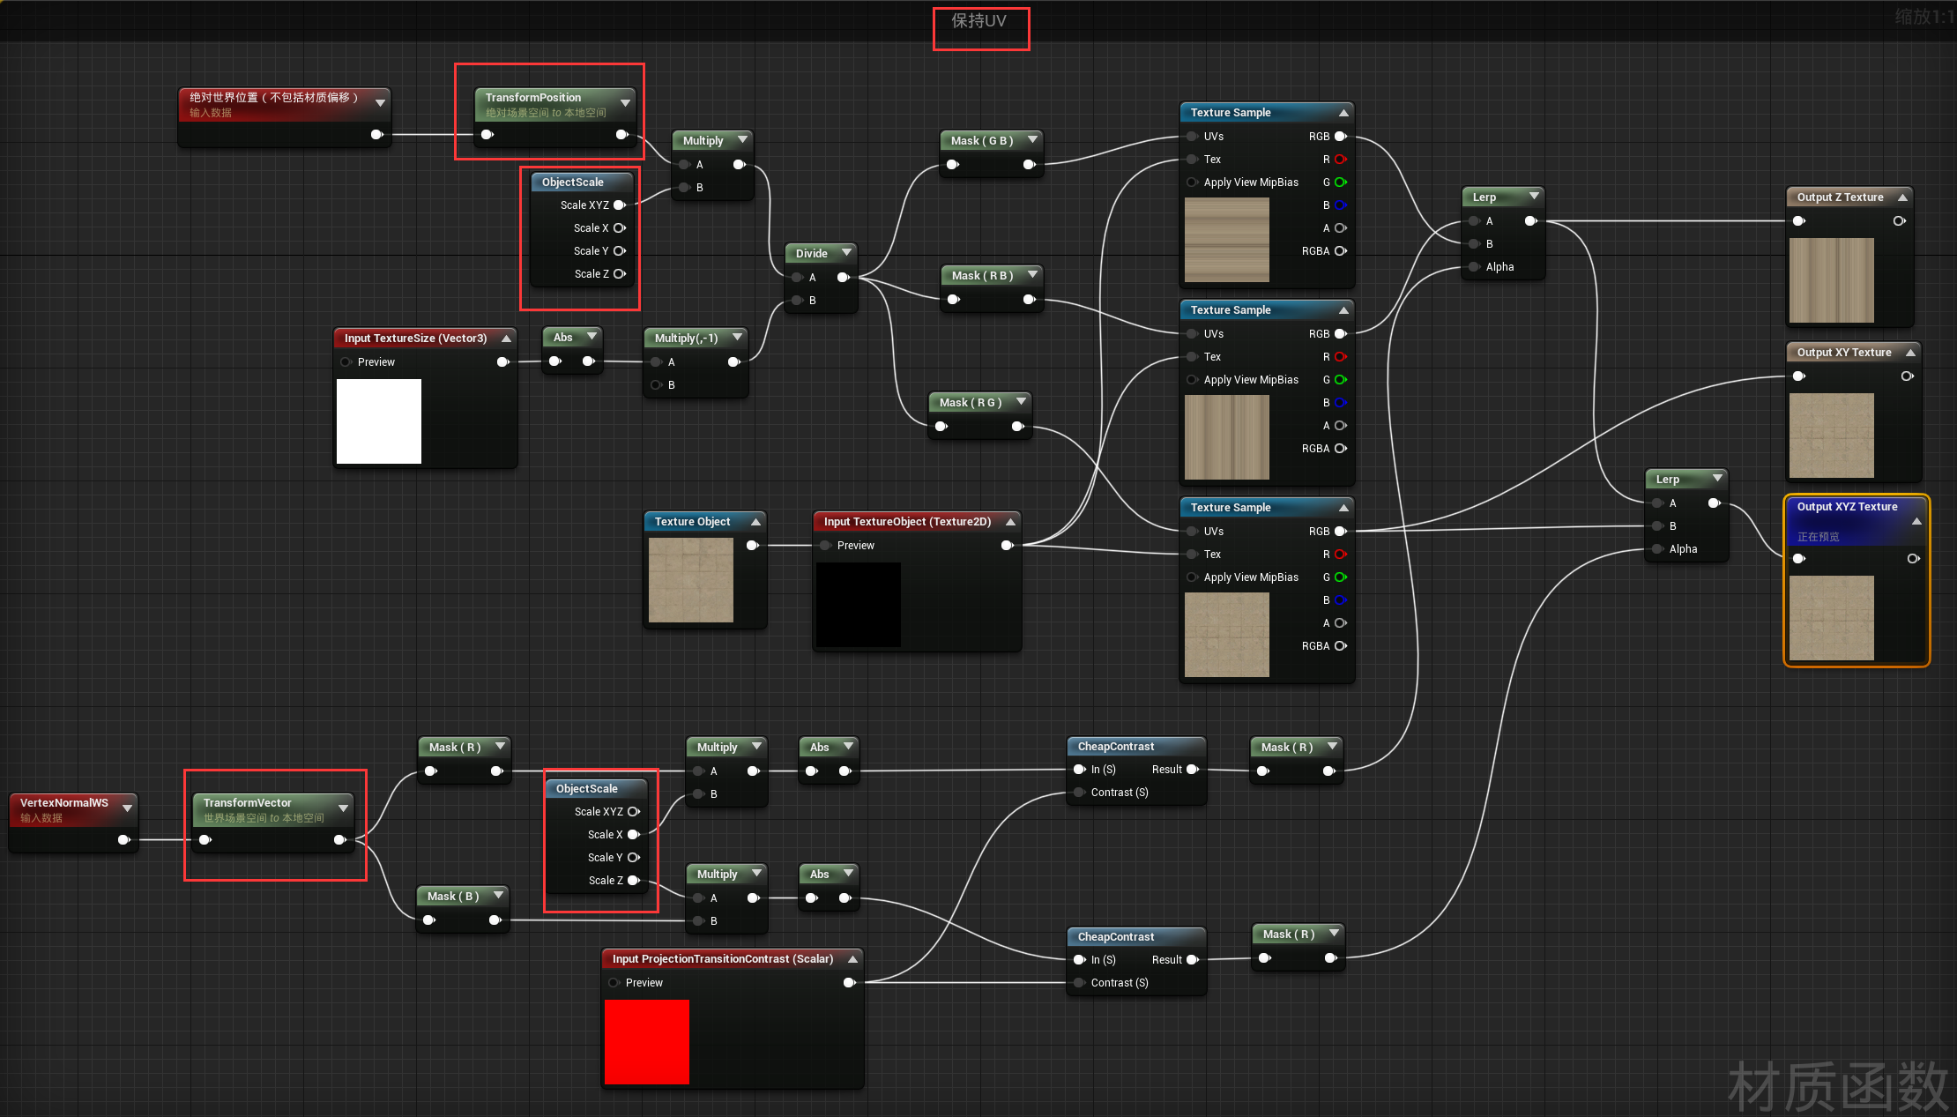Click the UVs input pin on the bottom Texture Sample
1957x1117 pixels.
(1191, 531)
